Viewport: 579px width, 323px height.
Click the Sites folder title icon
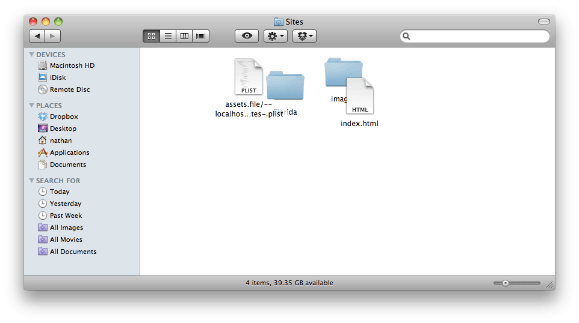click(279, 22)
